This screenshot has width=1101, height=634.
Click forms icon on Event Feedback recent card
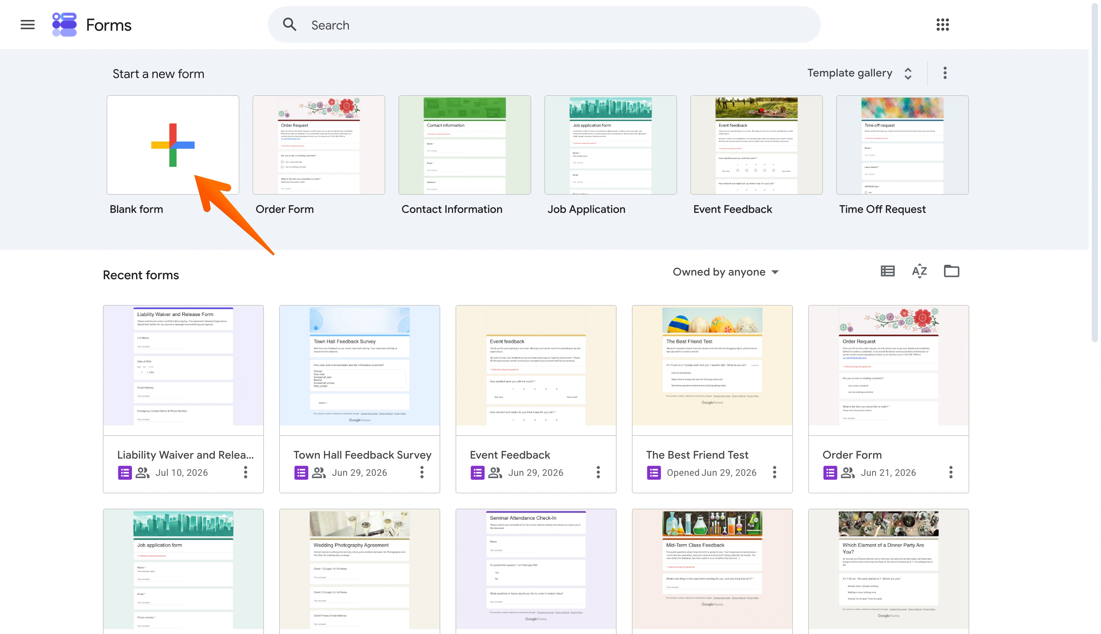click(478, 473)
